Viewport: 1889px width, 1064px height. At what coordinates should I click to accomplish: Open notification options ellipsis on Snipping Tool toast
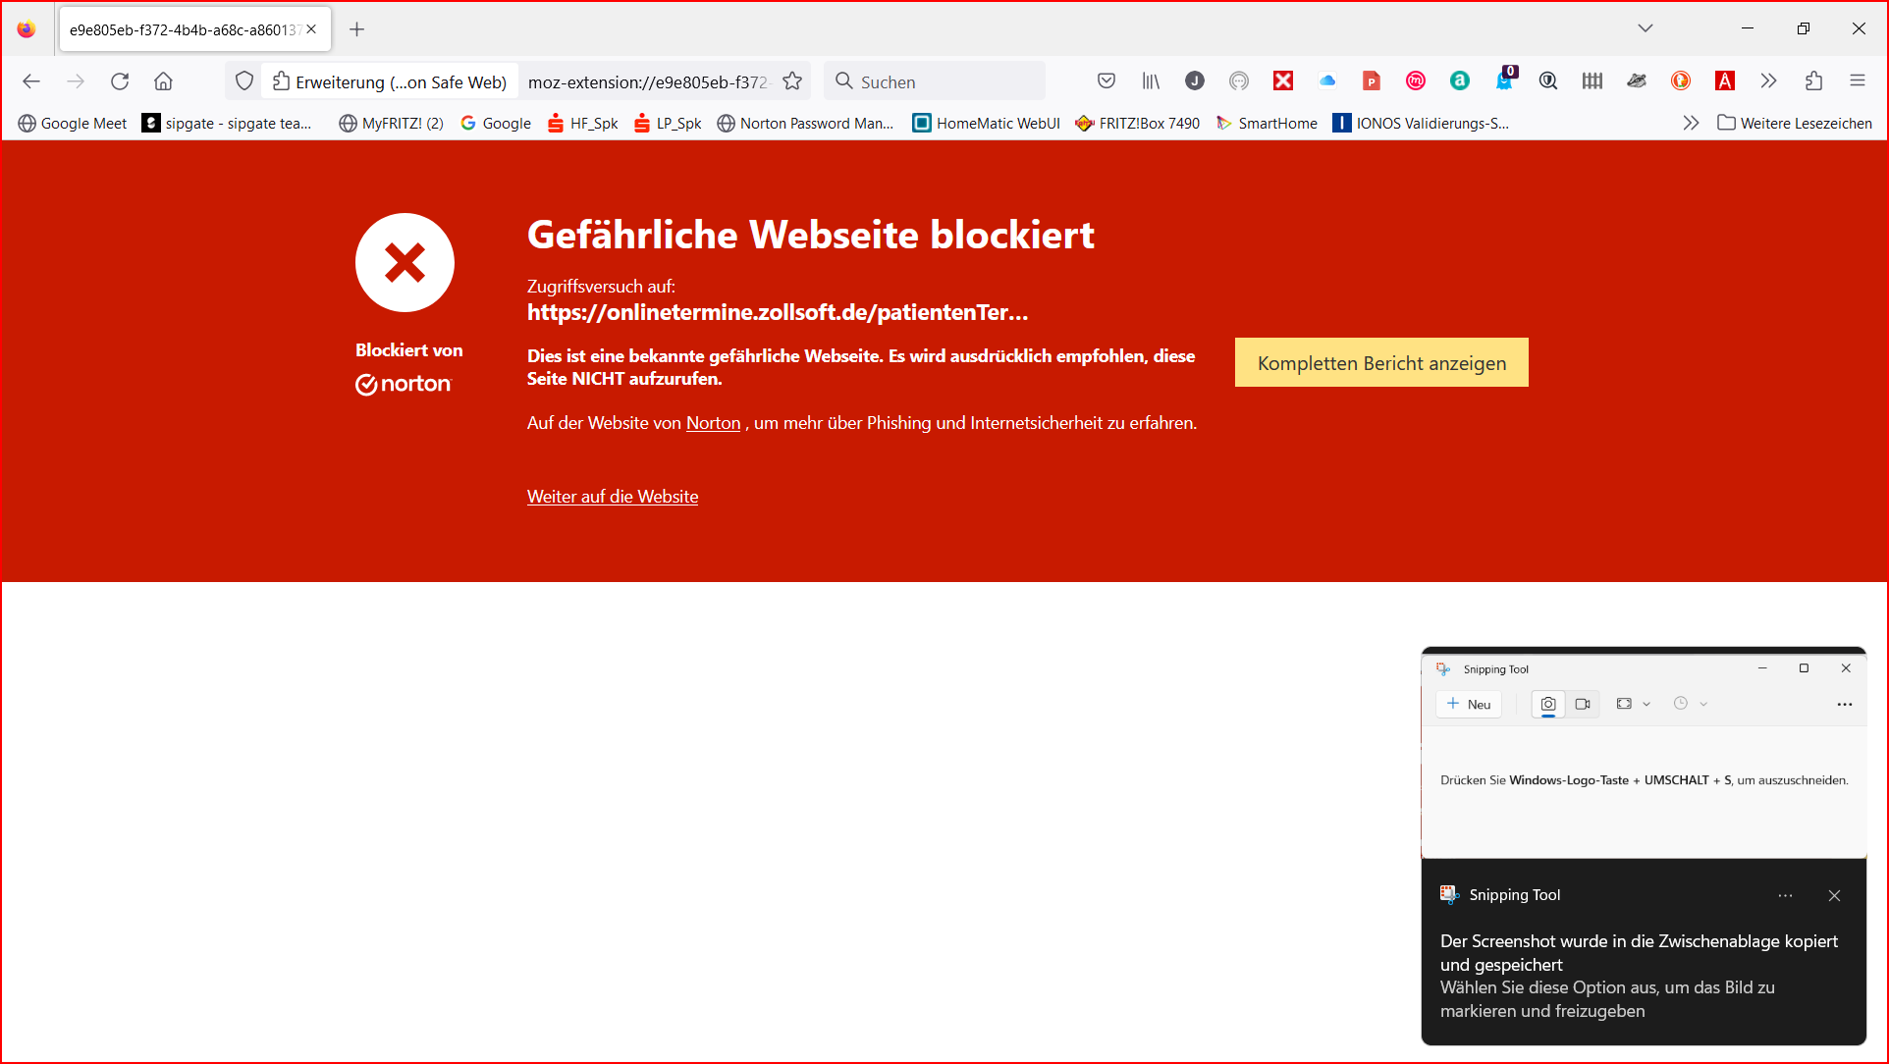(x=1785, y=895)
